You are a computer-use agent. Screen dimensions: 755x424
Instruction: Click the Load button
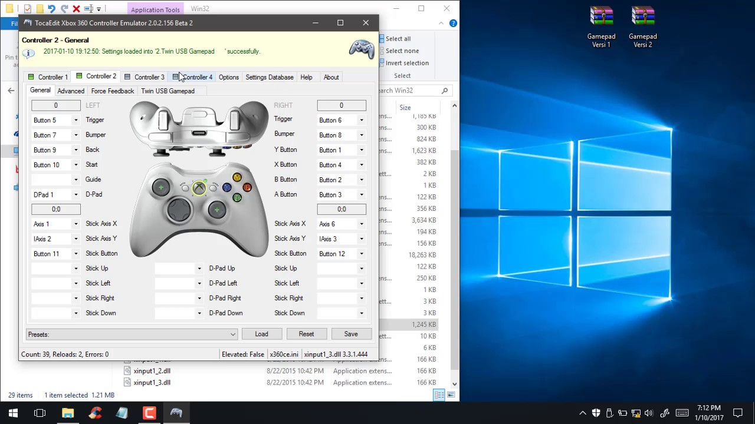tap(261, 334)
